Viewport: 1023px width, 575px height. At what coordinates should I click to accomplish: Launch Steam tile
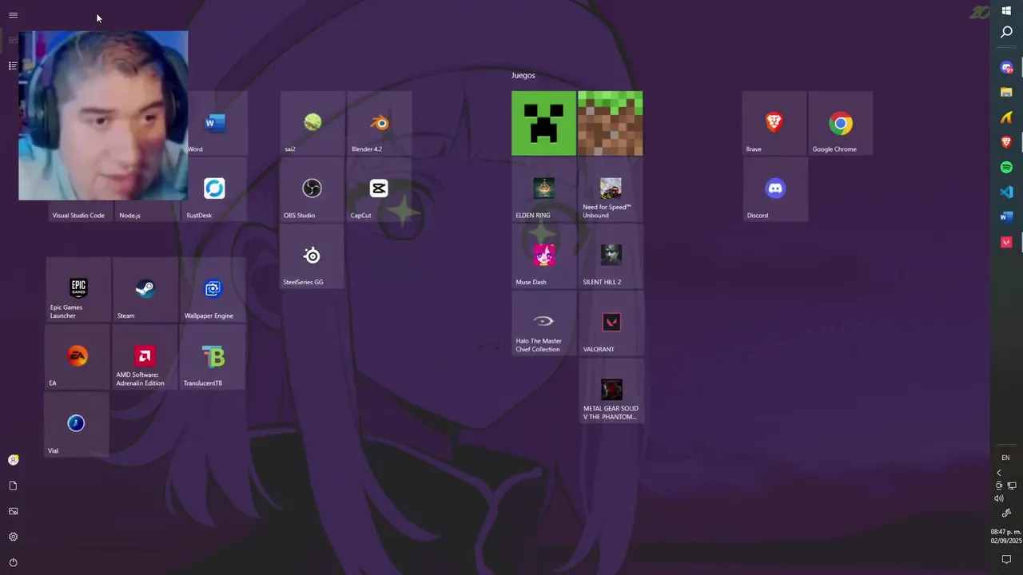pyautogui.click(x=145, y=290)
